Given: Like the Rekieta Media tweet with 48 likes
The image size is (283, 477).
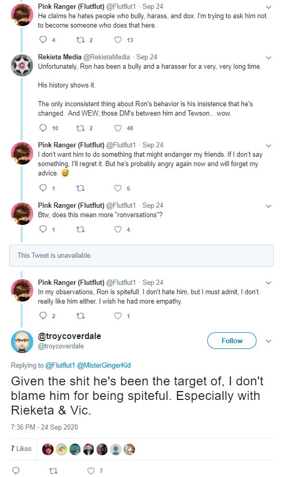Looking at the screenshot, I should coord(118,128).
